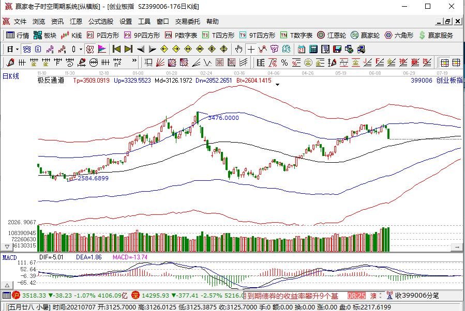Expand the hidden toolbar buttons chevron

(134, 60)
